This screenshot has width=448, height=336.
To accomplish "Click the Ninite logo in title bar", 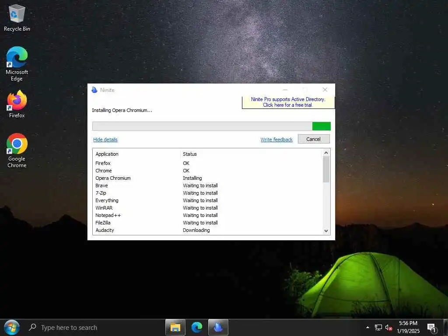I will point(94,90).
